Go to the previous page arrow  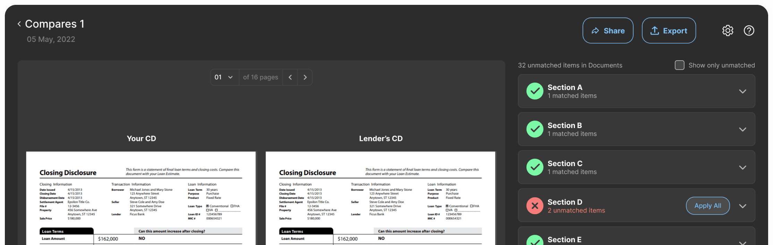(x=290, y=77)
